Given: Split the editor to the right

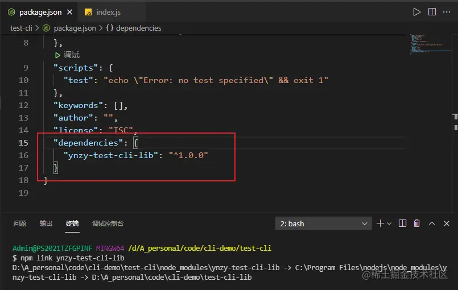Looking at the screenshot, I should [432, 12].
